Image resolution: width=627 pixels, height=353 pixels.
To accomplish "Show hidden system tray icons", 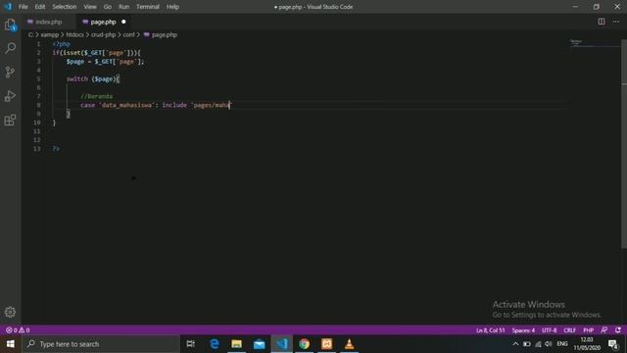I will 515,344.
